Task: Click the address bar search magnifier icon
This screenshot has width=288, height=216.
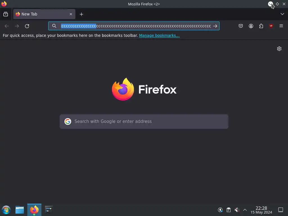Action: tap(54, 26)
